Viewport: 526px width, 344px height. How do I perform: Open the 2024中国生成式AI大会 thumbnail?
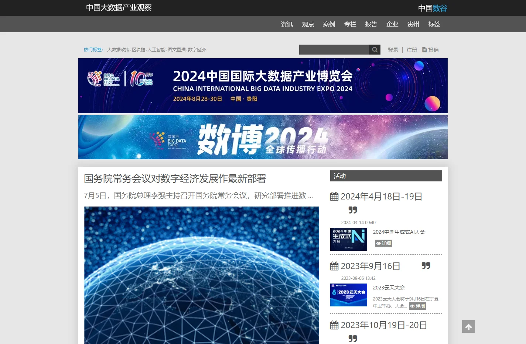[x=349, y=239]
